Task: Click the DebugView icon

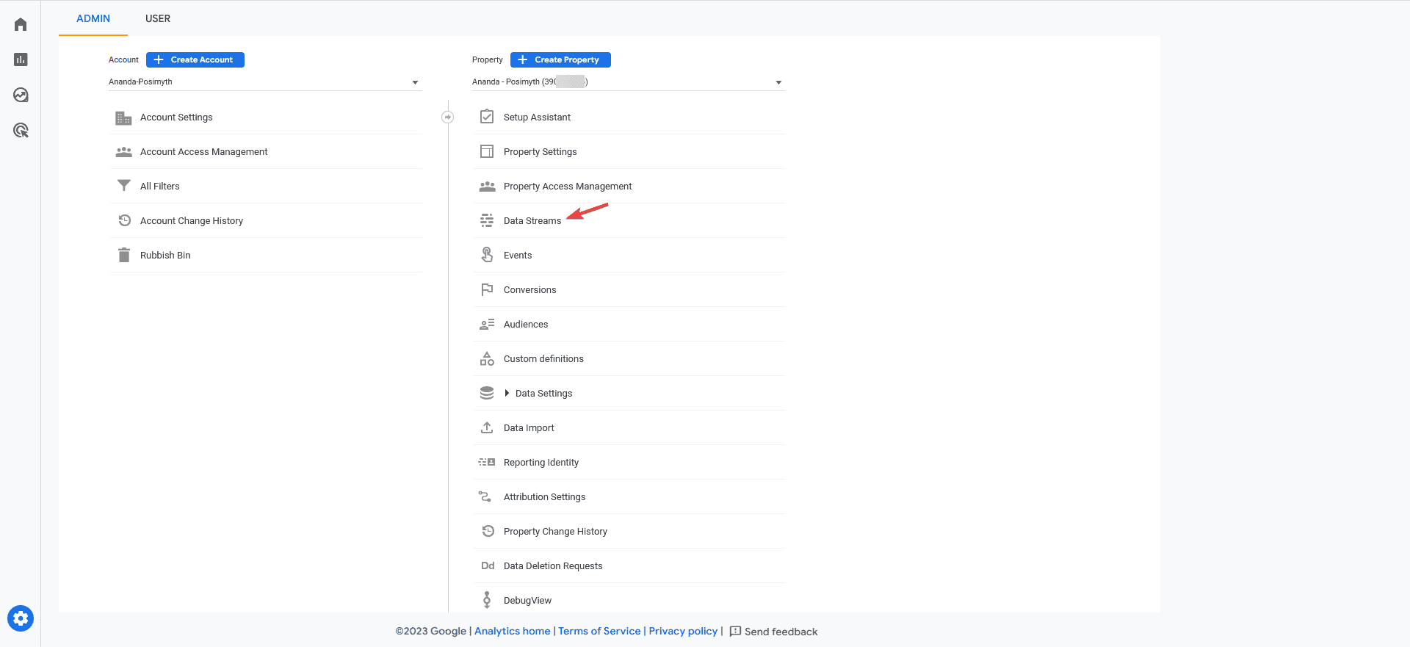Action: pos(487,600)
